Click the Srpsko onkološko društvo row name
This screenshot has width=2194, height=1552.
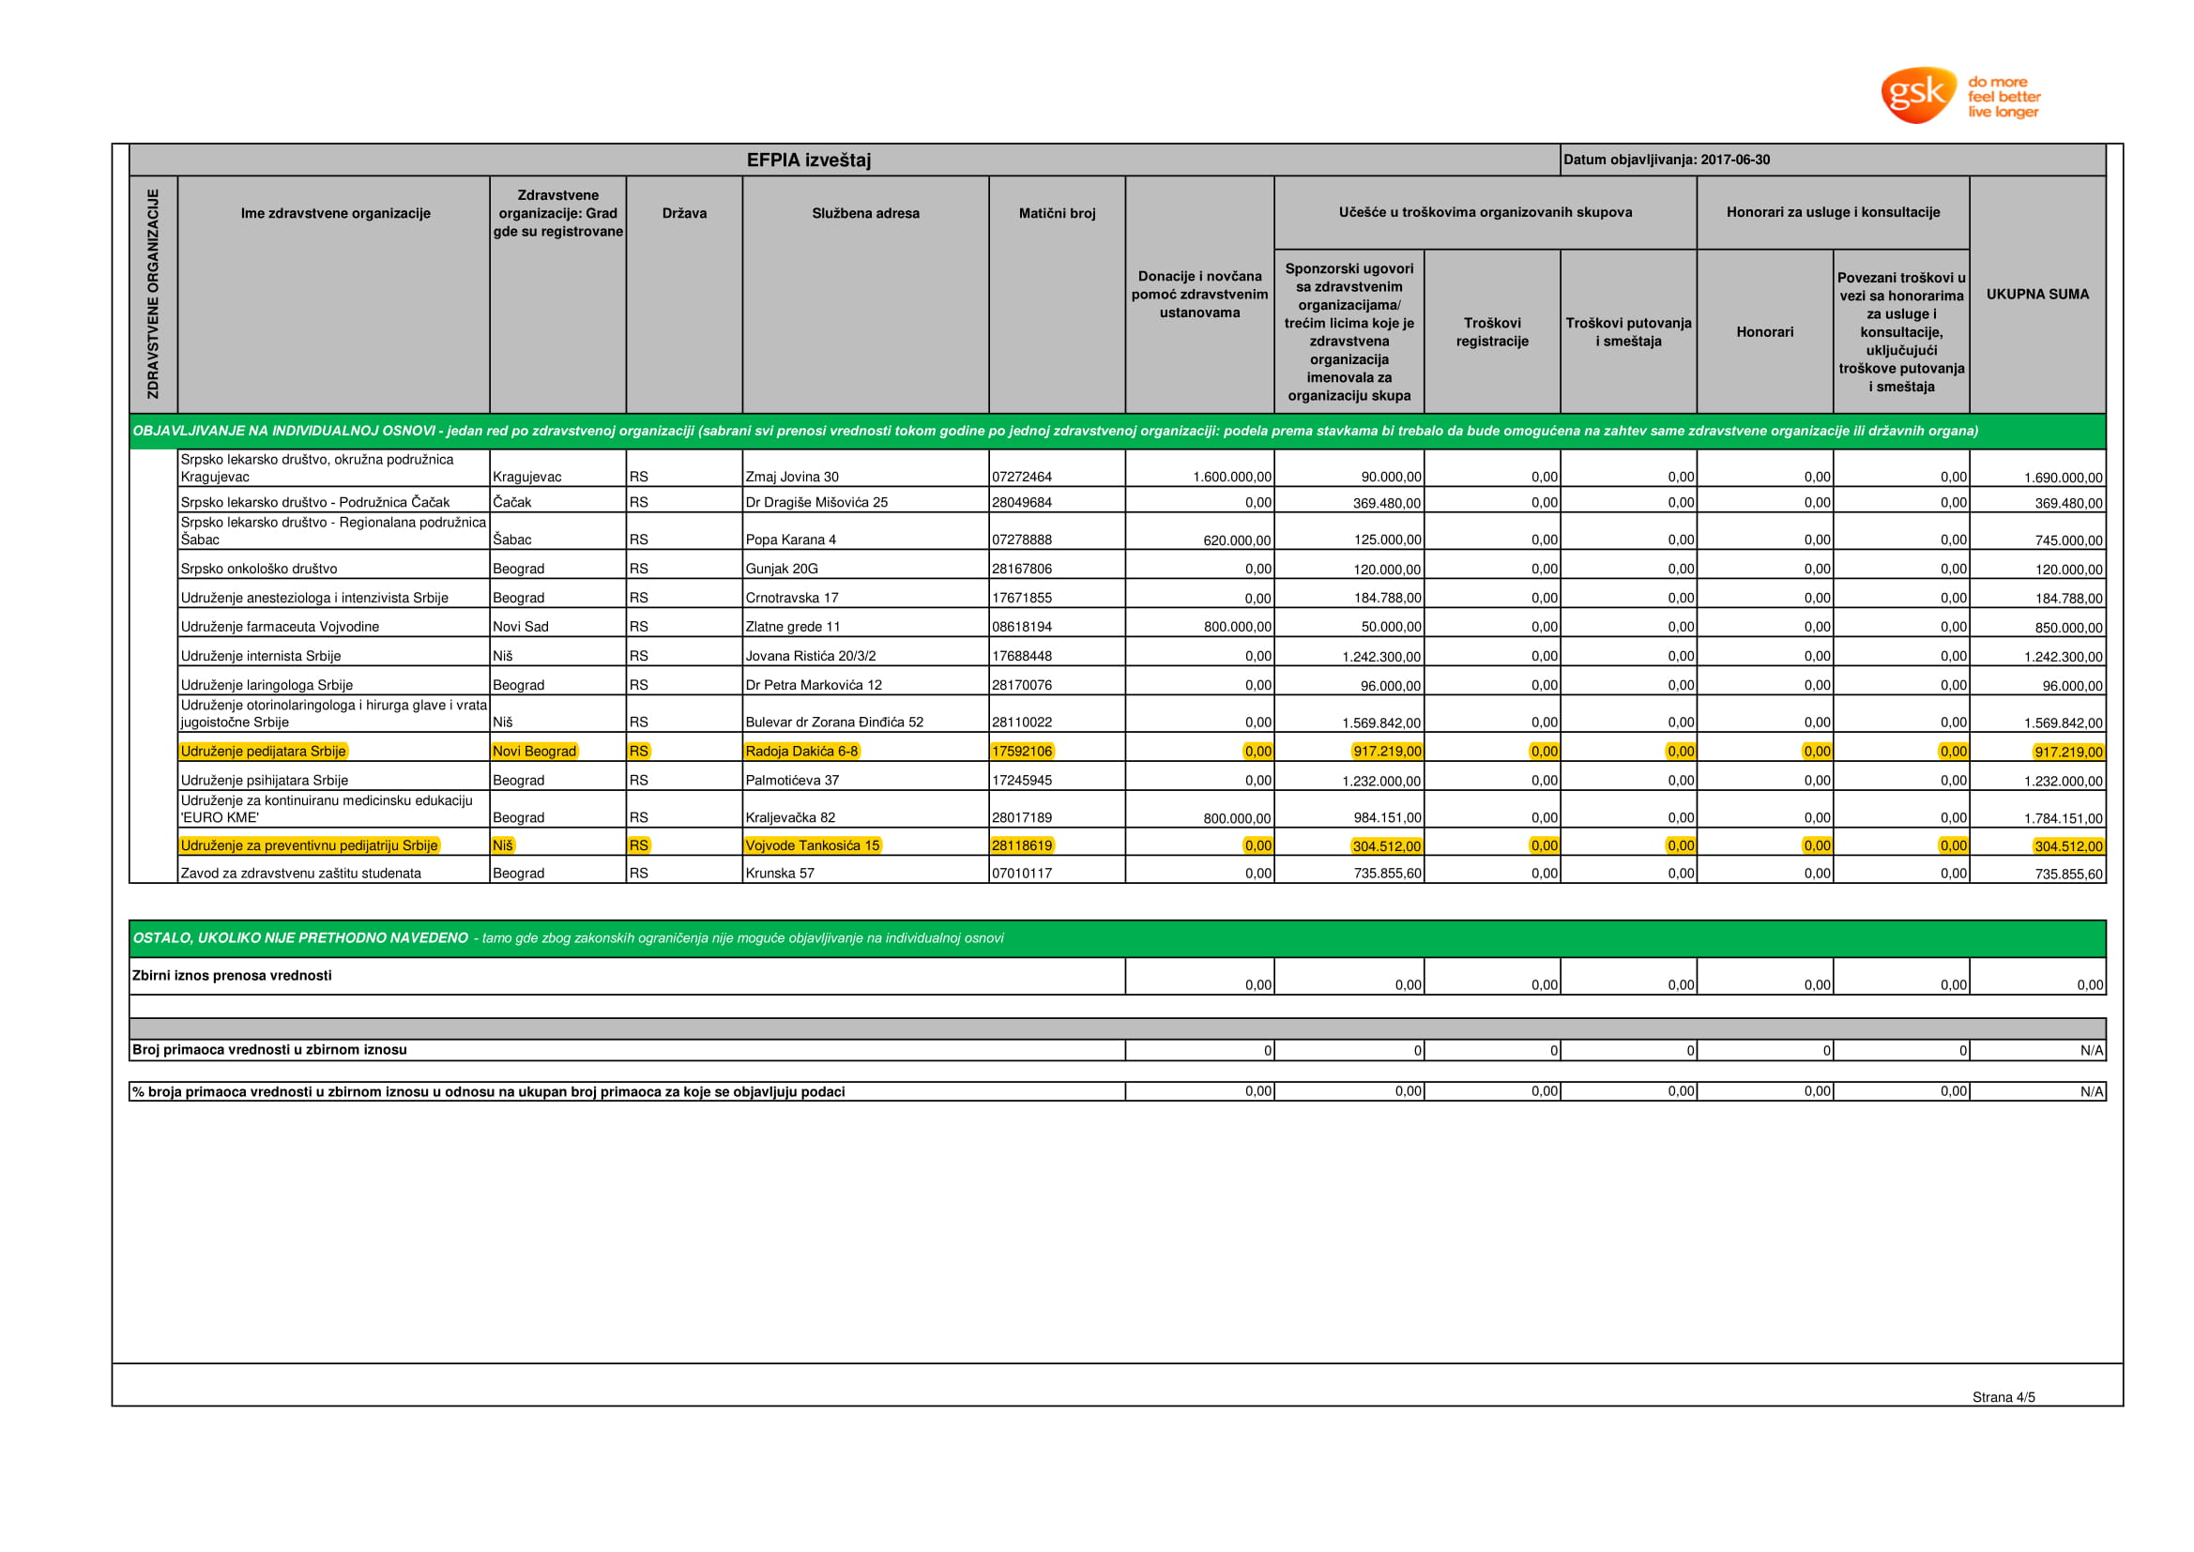tap(259, 570)
